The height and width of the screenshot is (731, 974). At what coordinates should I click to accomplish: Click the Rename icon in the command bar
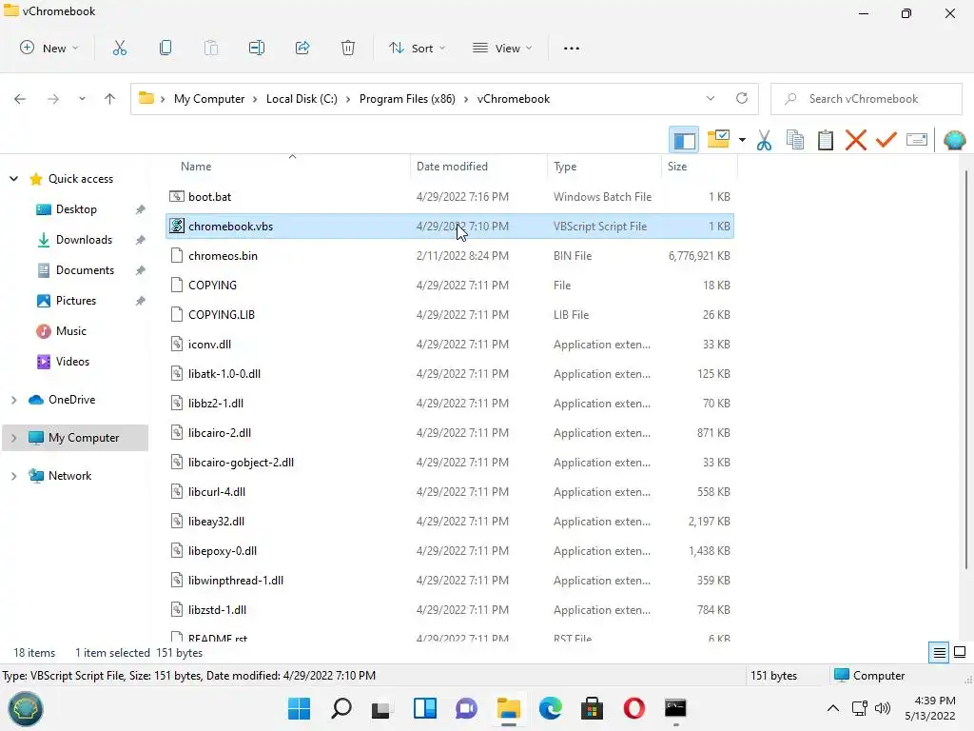[x=257, y=48]
